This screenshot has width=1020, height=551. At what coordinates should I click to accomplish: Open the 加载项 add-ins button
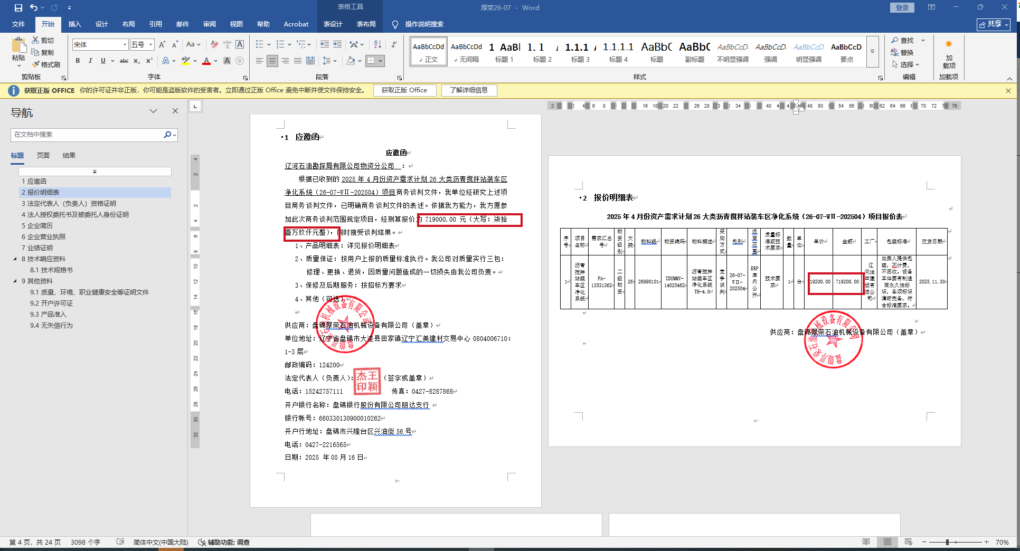pyautogui.click(x=949, y=54)
